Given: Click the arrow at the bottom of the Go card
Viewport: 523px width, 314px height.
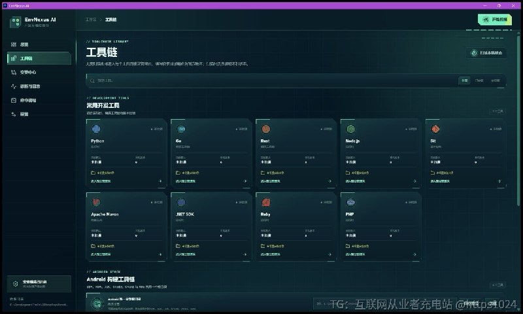Looking at the screenshot, I should pos(245,181).
